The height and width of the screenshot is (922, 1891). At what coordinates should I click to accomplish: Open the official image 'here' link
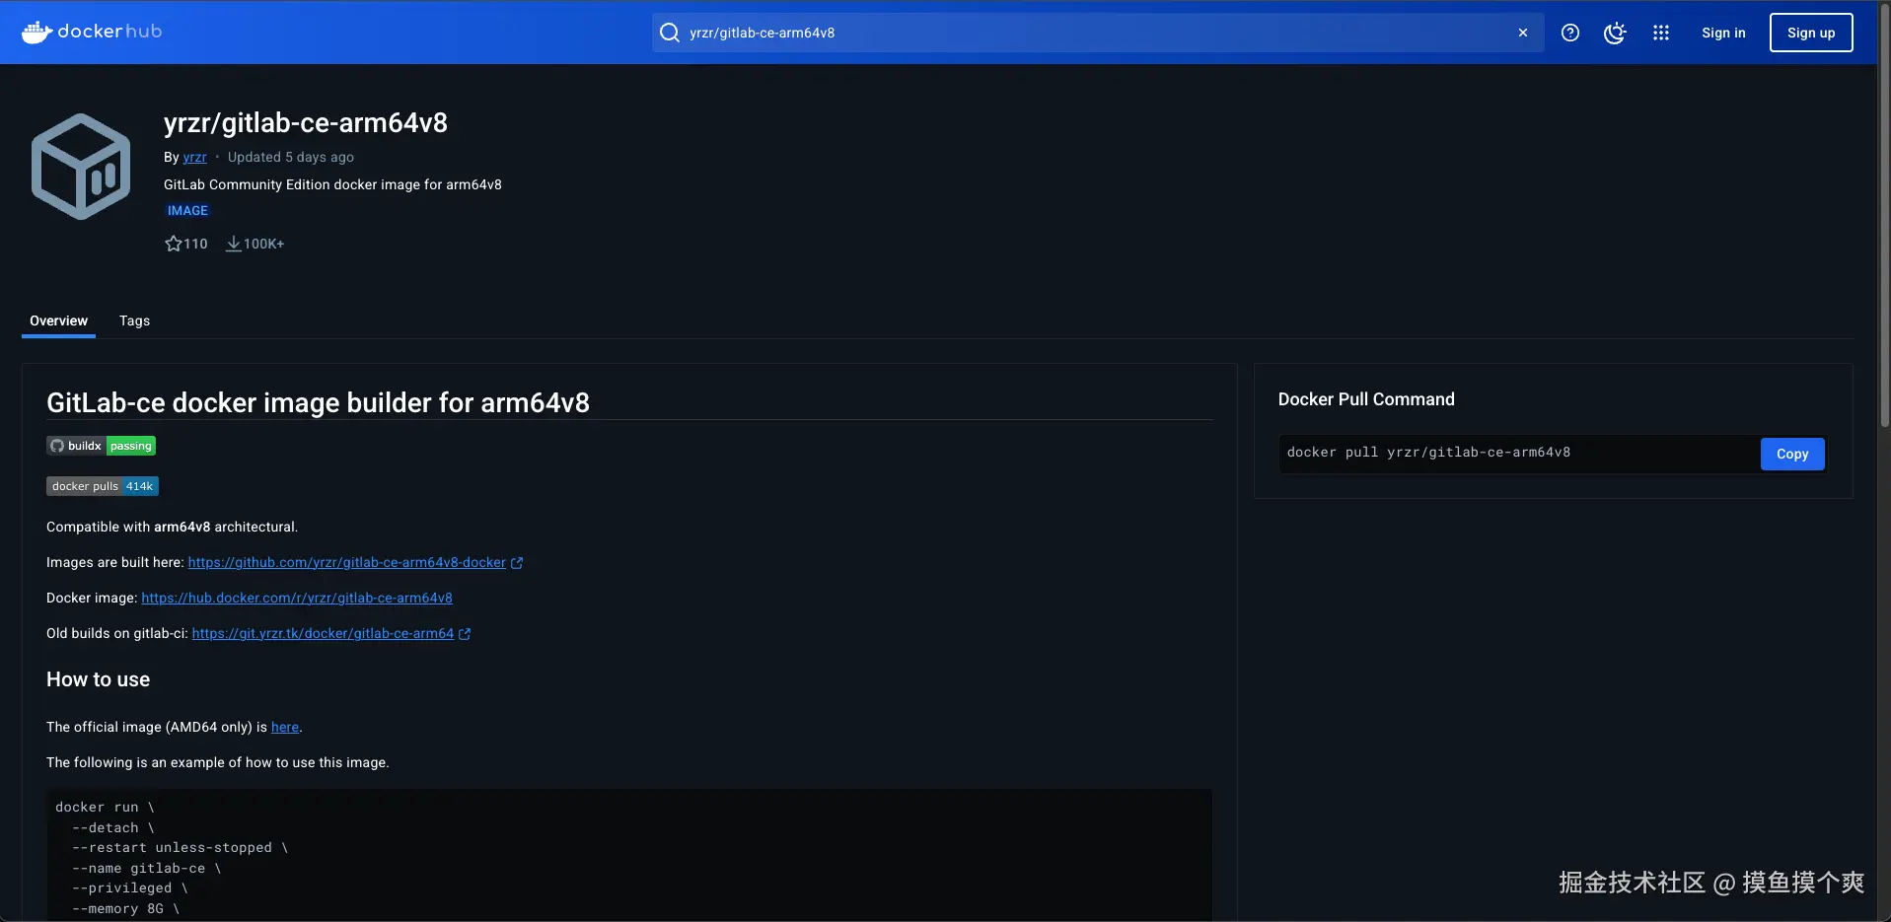285,727
